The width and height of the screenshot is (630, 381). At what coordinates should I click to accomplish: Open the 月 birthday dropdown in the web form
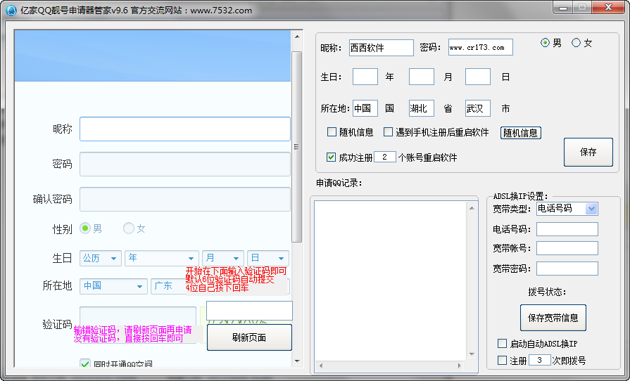(x=223, y=258)
